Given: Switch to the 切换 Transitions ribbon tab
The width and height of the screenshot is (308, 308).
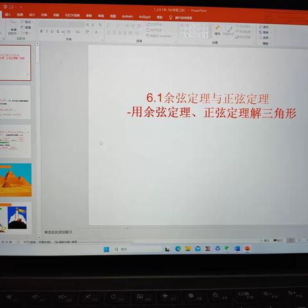Looking at the screenshot, I should [x=44, y=15].
